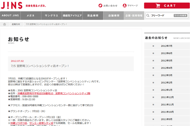Open the 機能性アイウエア menu

pos(72,16)
